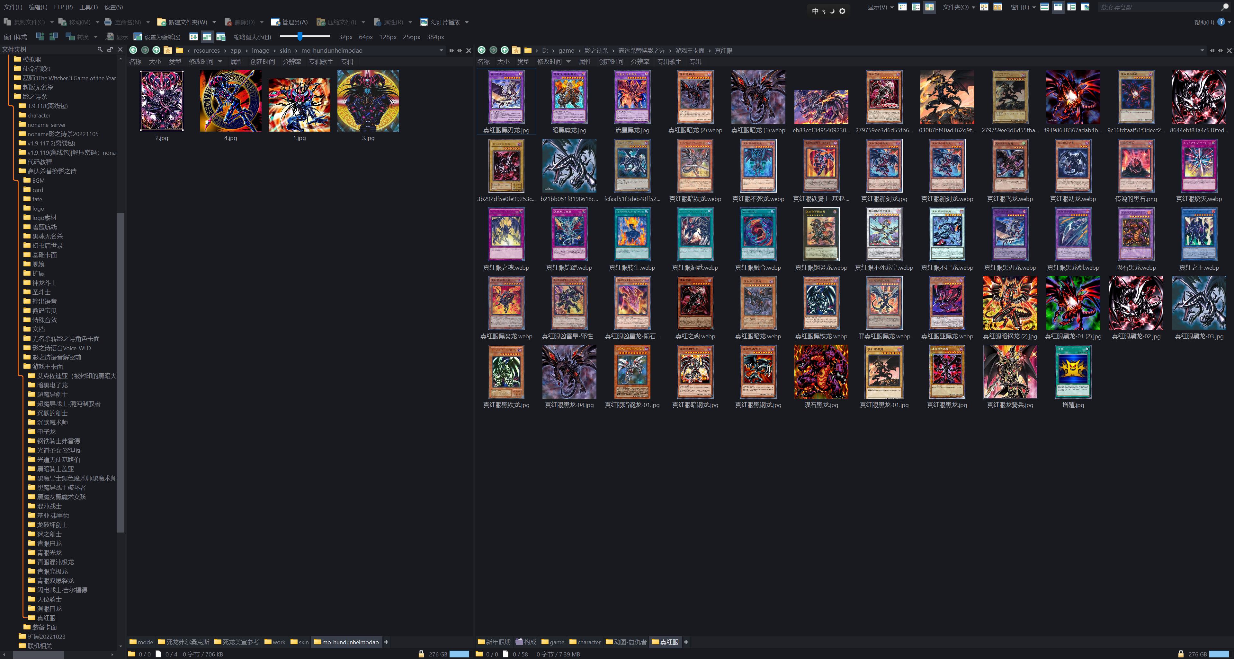The height and width of the screenshot is (659, 1234).
Task: Open the 文件(F) menu
Action: click(13, 7)
